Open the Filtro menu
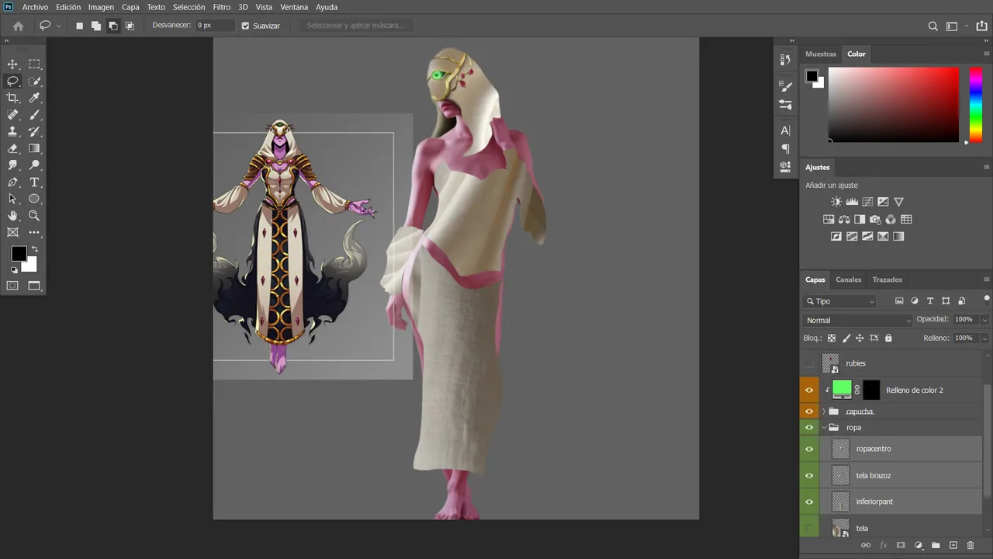The image size is (993, 559). pyautogui.click(x=221, y=7)
